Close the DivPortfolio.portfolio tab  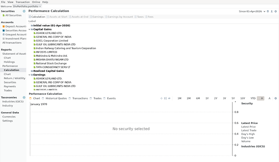pos(40,6)
